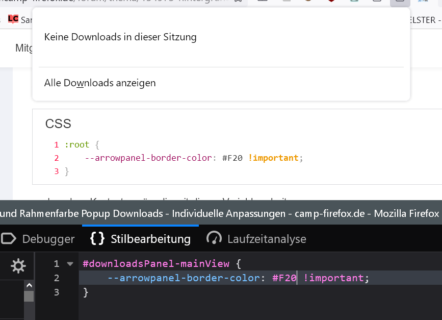The image size is (442, 320).
Task: Click the red shield extension icon
Action: [x=331, y=2]
